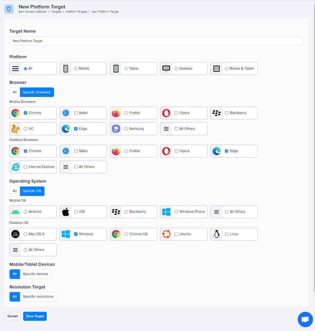This screenshot has width=315, height=331.
Task: Click the Internet Explorer logo icon
Action: tap(15, 167)
